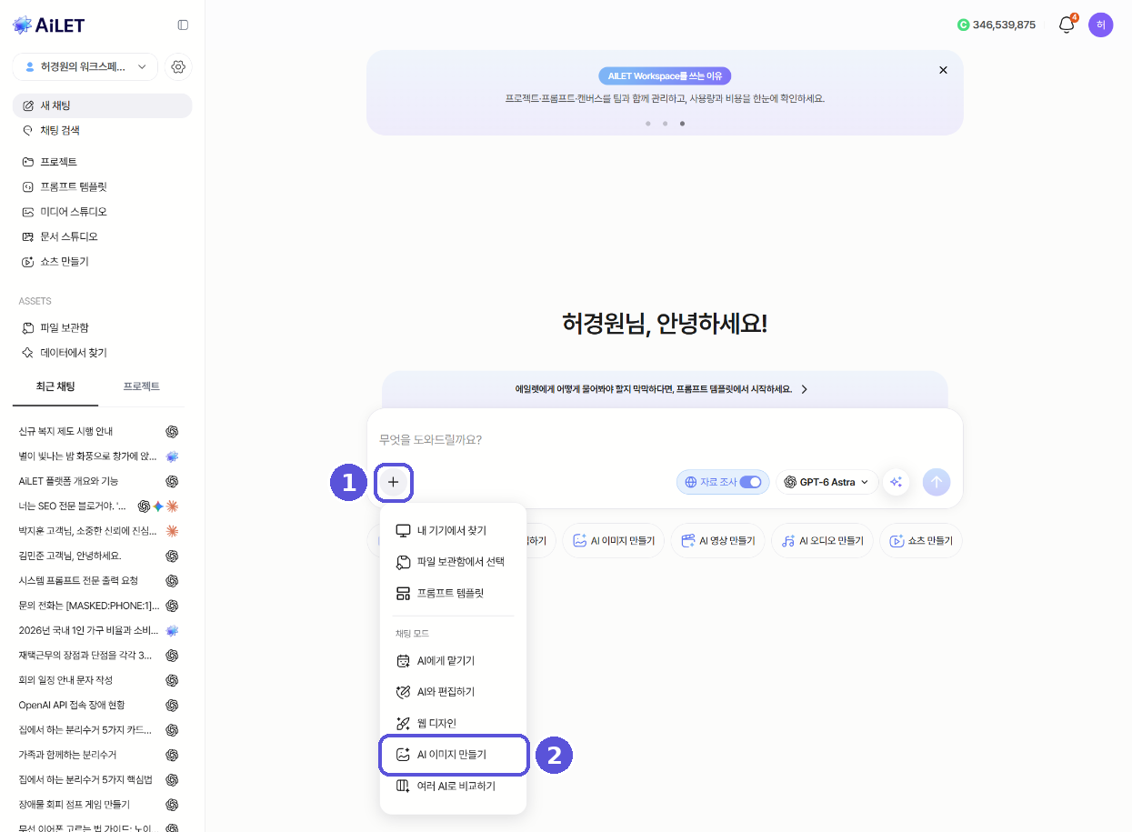Click 쇼츠 만들기 chip button
The image size is (1132, 832).
[921, 540]
